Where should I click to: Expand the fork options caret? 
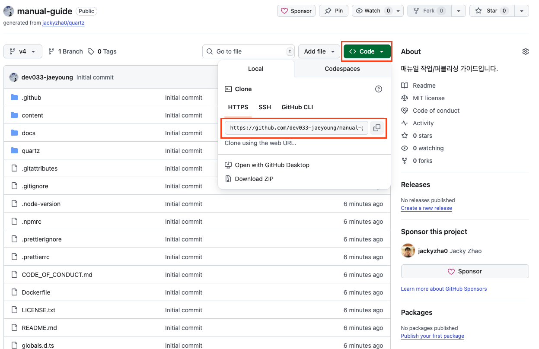tap(459, 11)
